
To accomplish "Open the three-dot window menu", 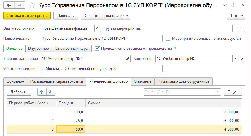I will click(234, 5).
